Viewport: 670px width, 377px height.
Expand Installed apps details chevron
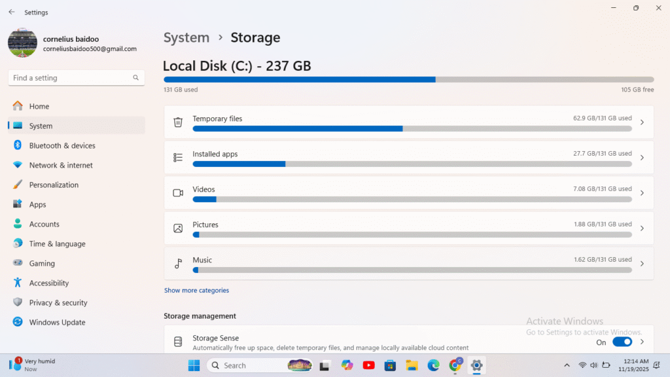[x=642, y=158]
